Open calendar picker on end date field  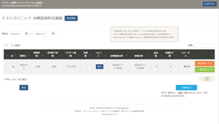[53, 34]
